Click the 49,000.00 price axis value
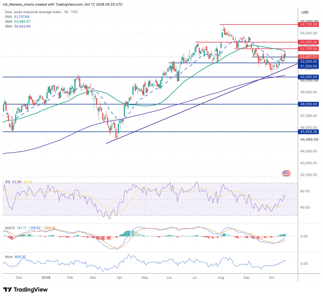Screen dimensions: 323x298 pyautogui.click(x=309, y=92)
